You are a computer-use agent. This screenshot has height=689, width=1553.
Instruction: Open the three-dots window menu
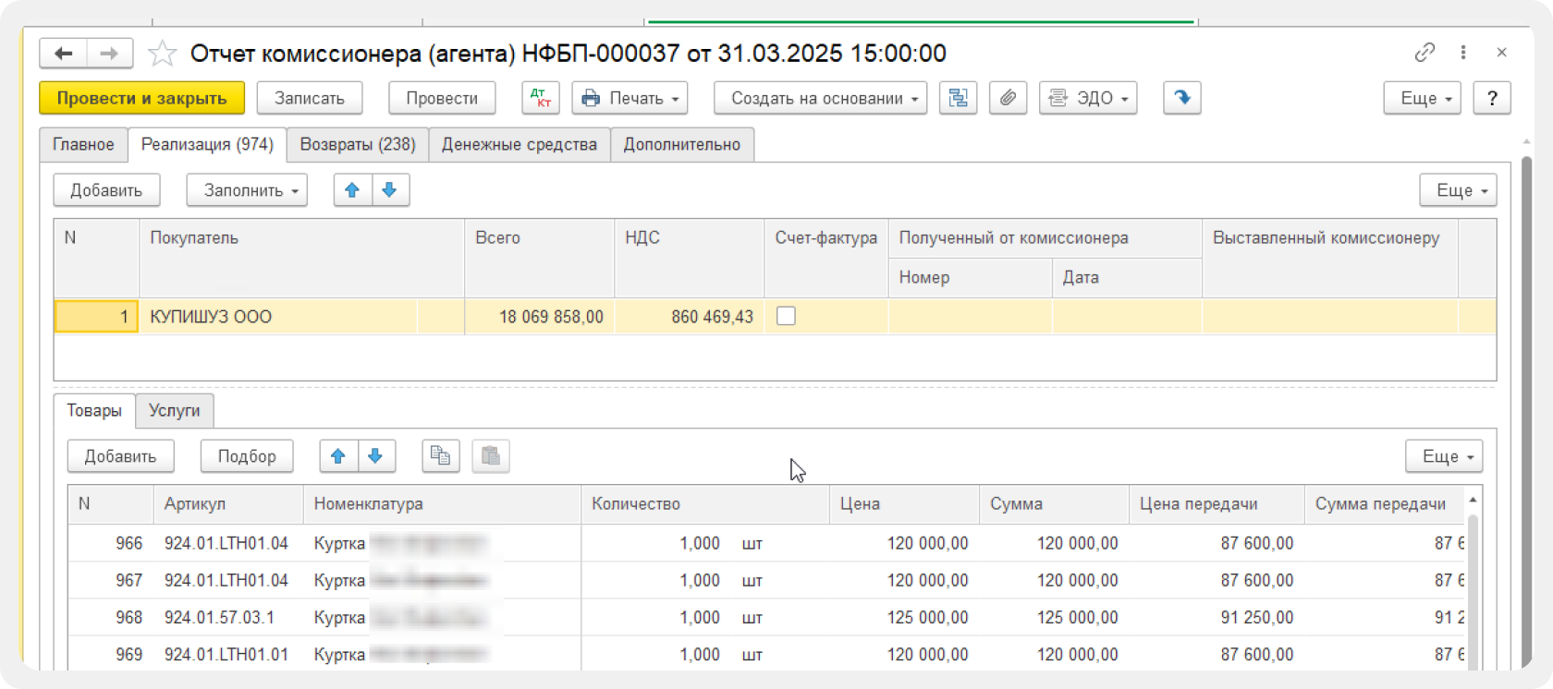(x=1463, y=53)
